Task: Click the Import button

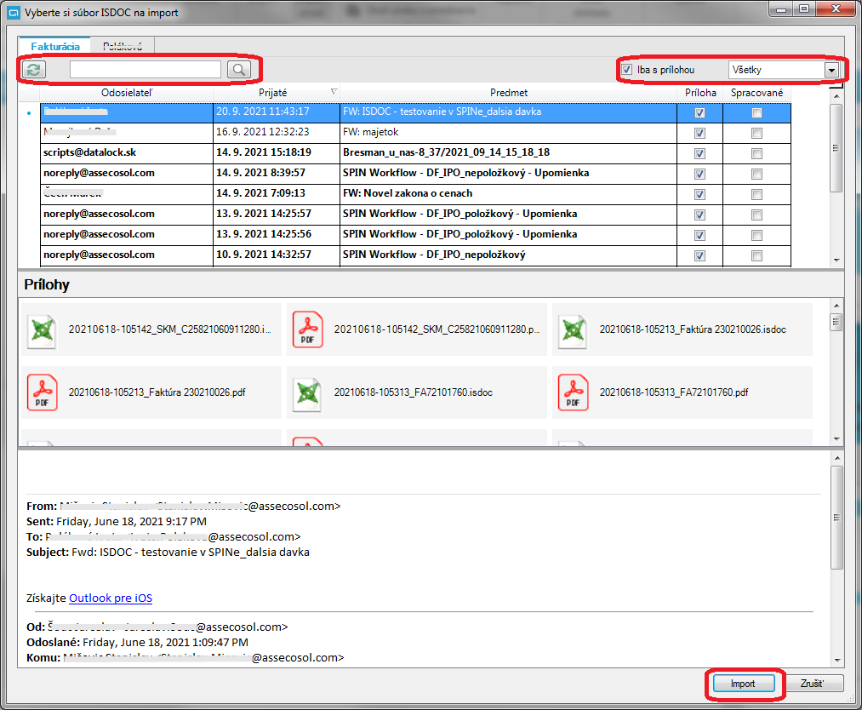Action: 743,684
